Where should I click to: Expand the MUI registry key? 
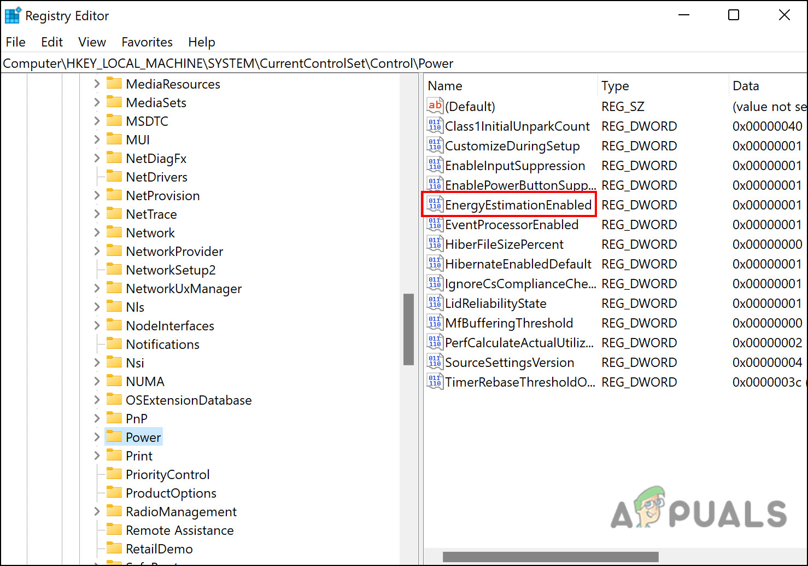coord(97,139)
